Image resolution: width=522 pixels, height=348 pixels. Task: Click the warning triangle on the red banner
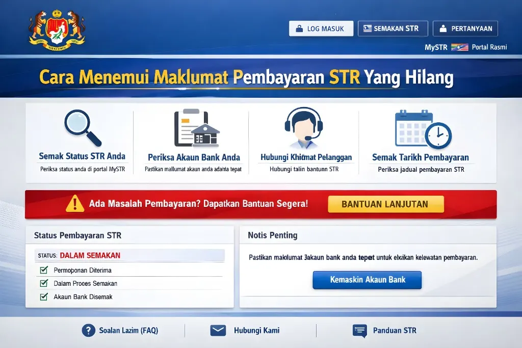75,204
